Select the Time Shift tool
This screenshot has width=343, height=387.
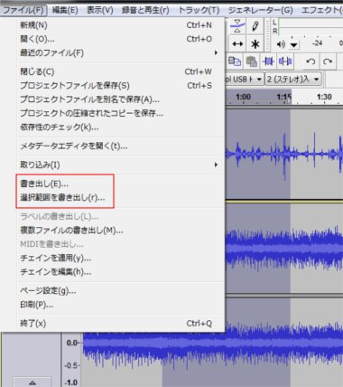tap(237, 44)
